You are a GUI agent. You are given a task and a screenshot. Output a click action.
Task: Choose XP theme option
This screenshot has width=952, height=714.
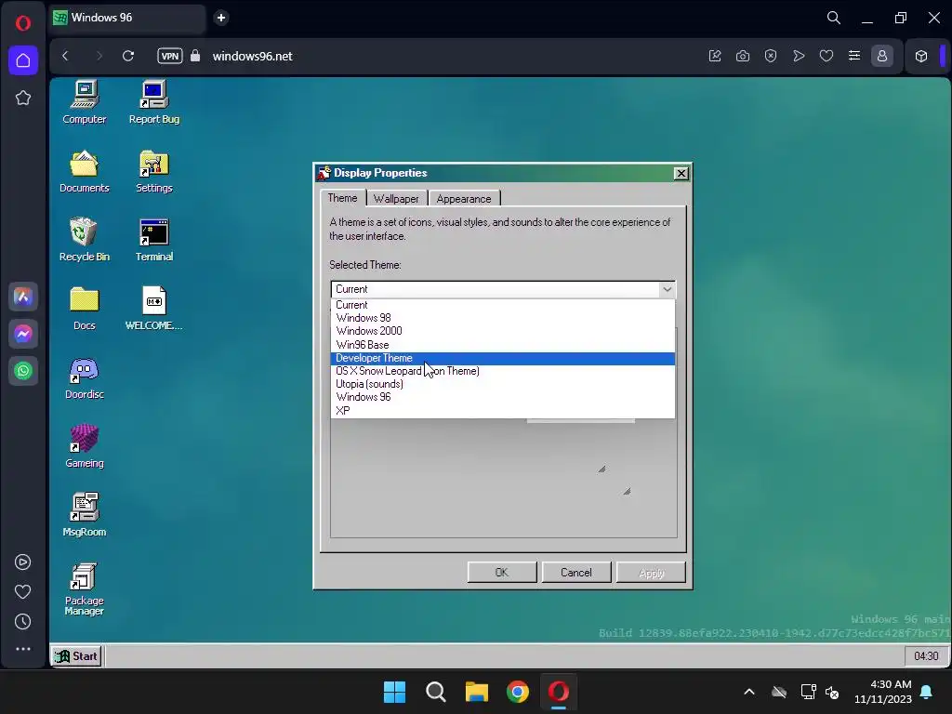coord(503,410)
